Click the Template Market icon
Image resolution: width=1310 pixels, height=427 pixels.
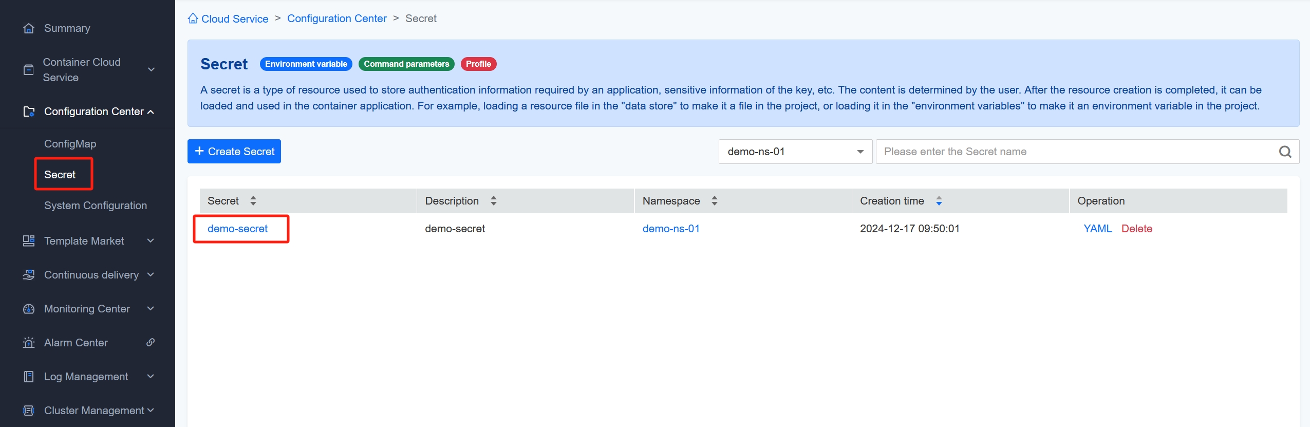click(x=29, y=241)
